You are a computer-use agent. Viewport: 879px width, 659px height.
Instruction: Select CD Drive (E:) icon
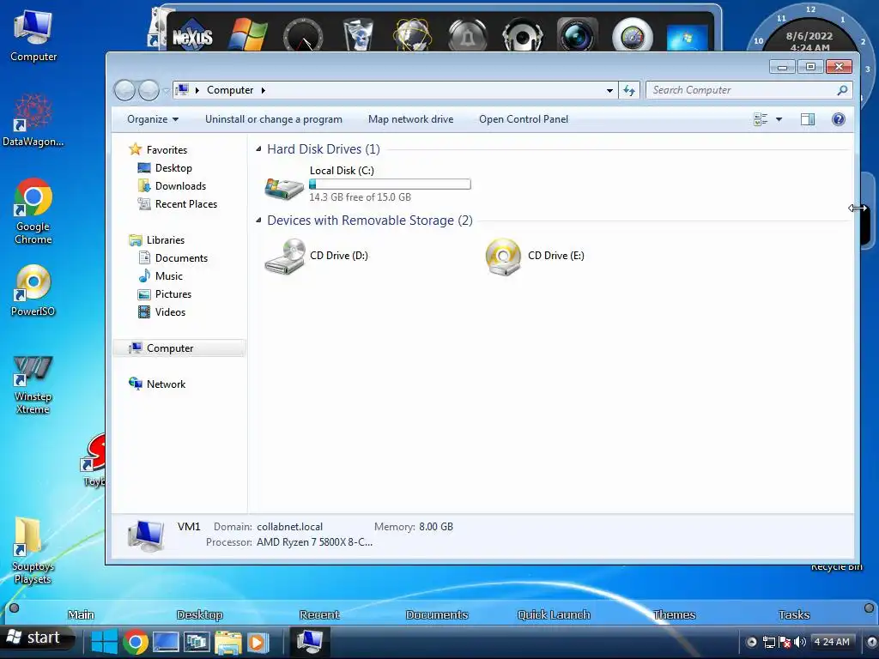tap(503, 257)
